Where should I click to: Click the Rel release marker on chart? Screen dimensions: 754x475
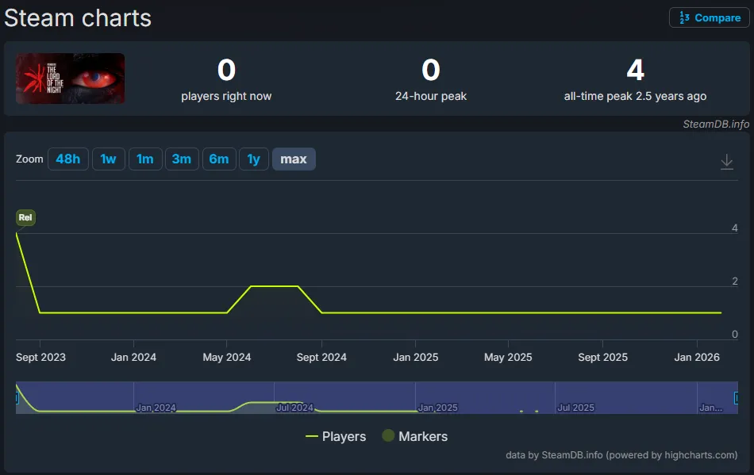click(25, 217)
